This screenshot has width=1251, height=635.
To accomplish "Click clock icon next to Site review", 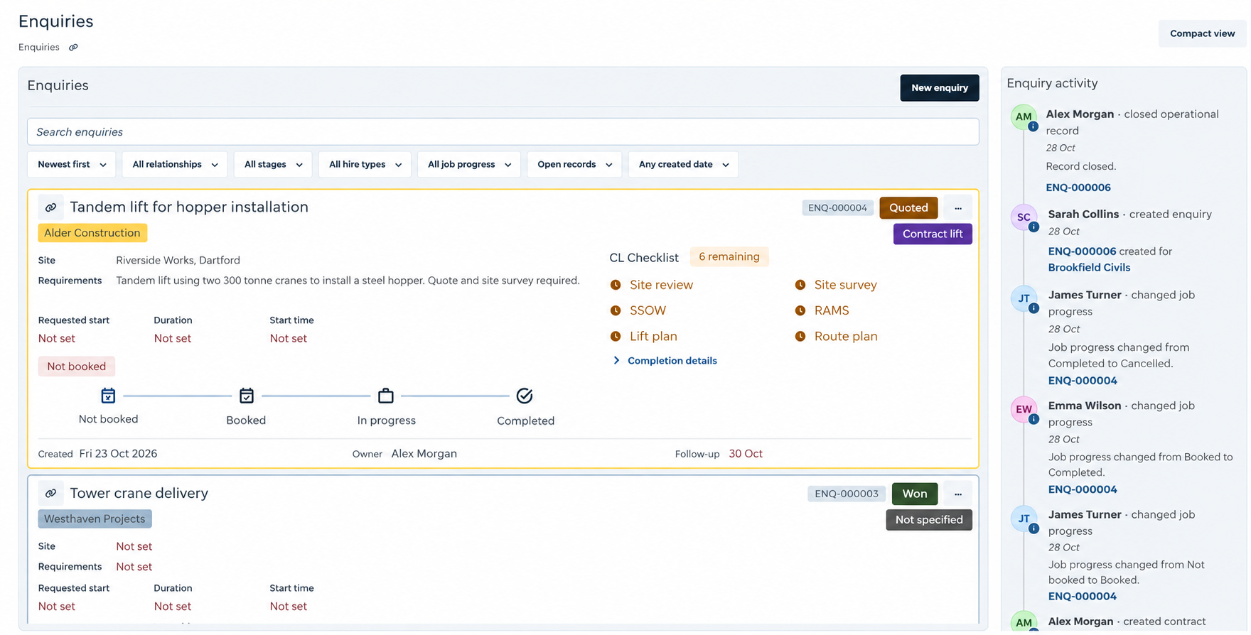I will [x=616, y=285].
